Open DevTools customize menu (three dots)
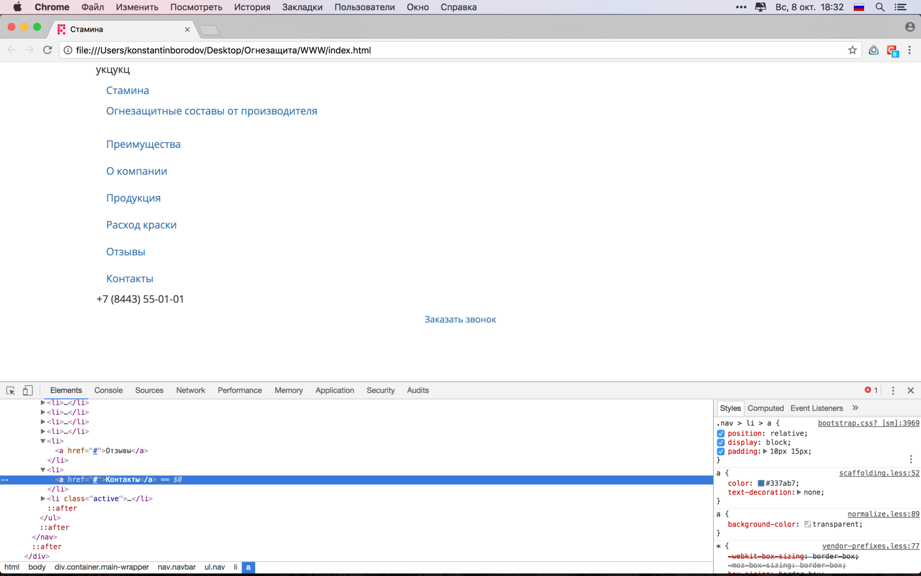921x576 pixels. coord(893,391)
